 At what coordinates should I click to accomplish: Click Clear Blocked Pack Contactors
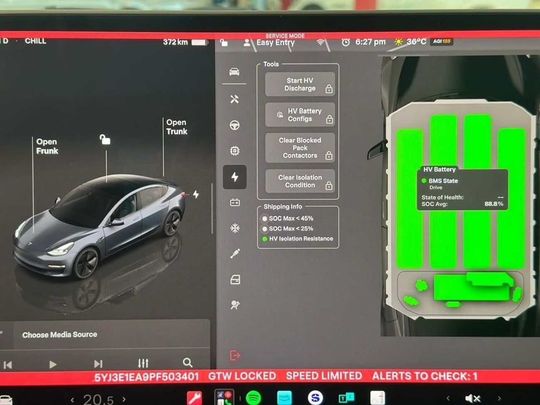[300, 148]
